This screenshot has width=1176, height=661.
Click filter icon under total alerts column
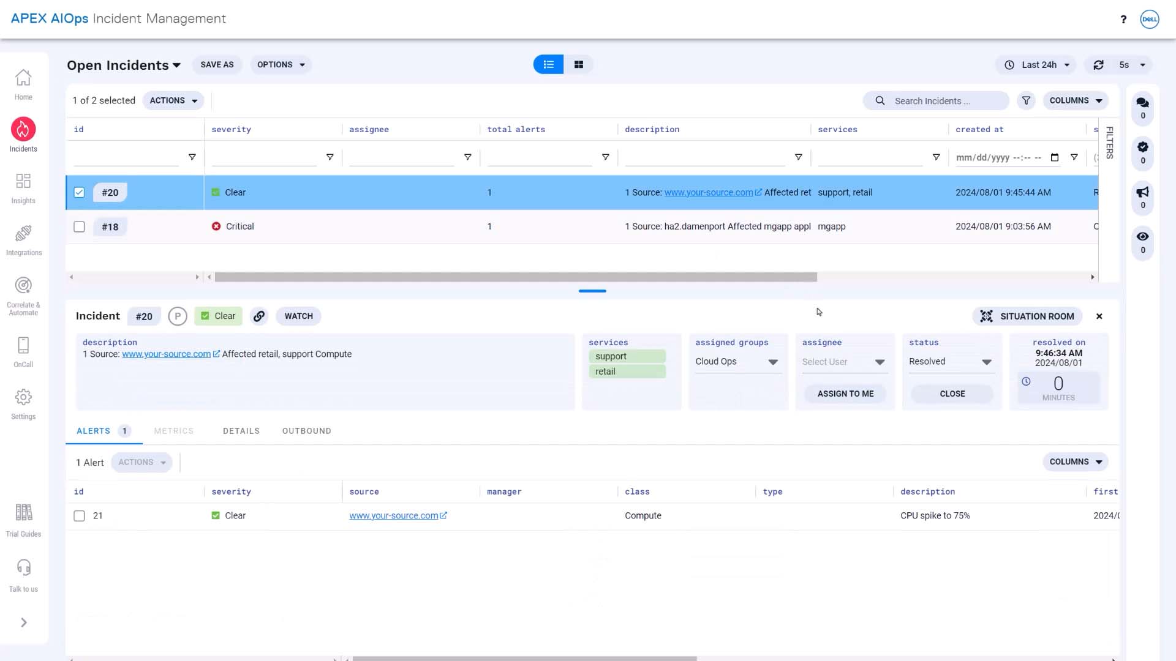(605, 157)
